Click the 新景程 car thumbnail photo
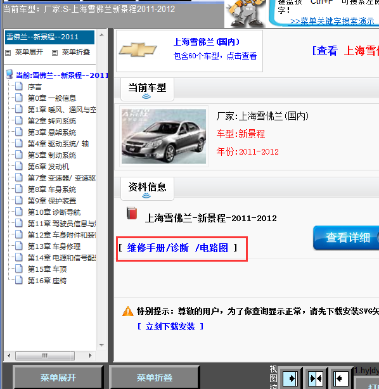 tap(164, 136)
